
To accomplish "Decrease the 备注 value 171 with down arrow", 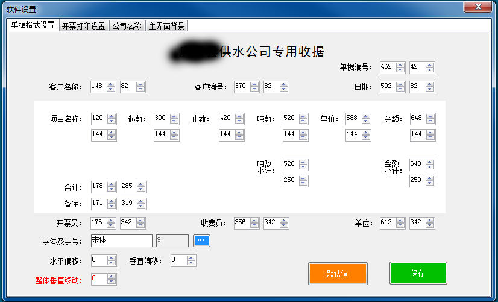I will pyautogui.click(x=111, y=206).
